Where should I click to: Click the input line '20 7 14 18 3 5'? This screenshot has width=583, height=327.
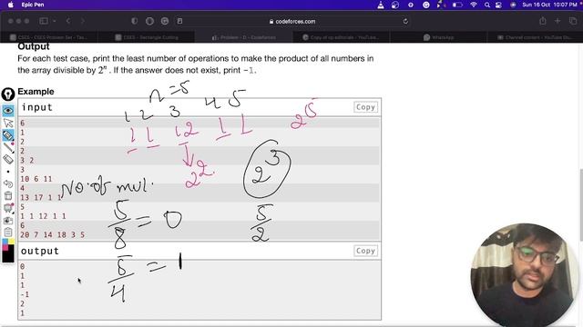[x=53, y=234]
